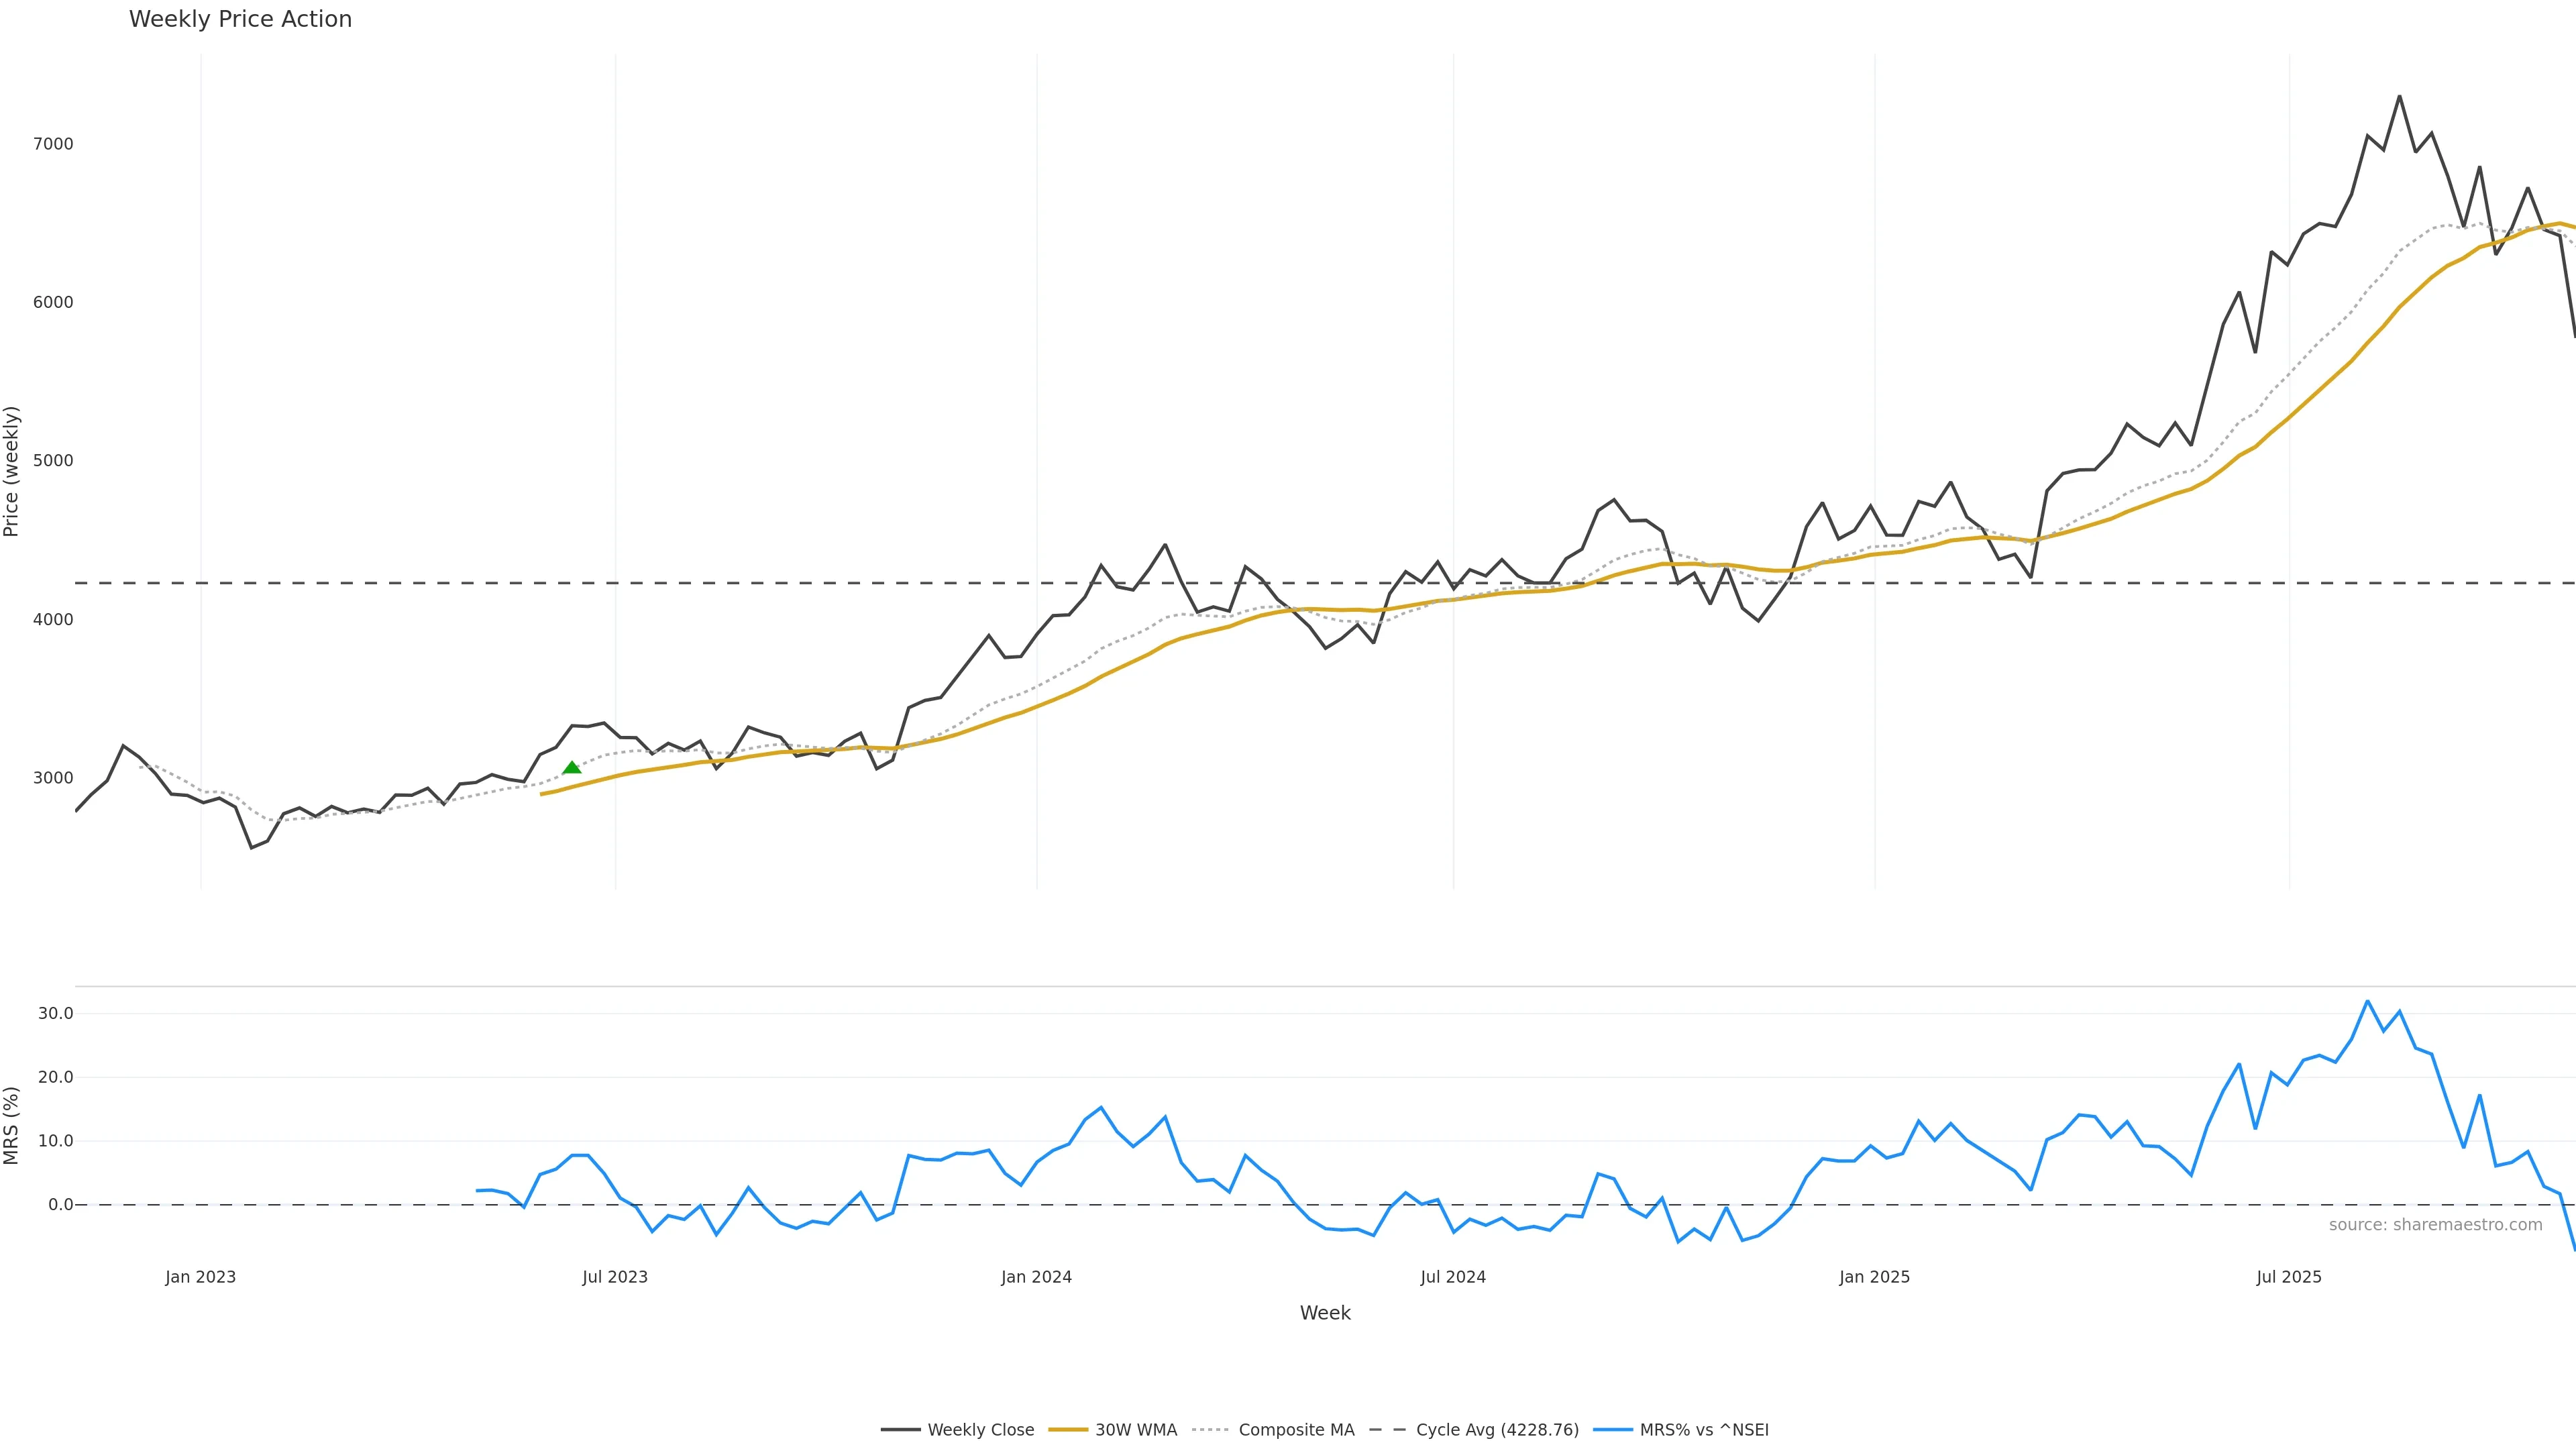Viewport: 2576px width, 1449px height.
Task: Toggle Cycle Avg (4228.76) legend entry
Action: point(1497,1430)
